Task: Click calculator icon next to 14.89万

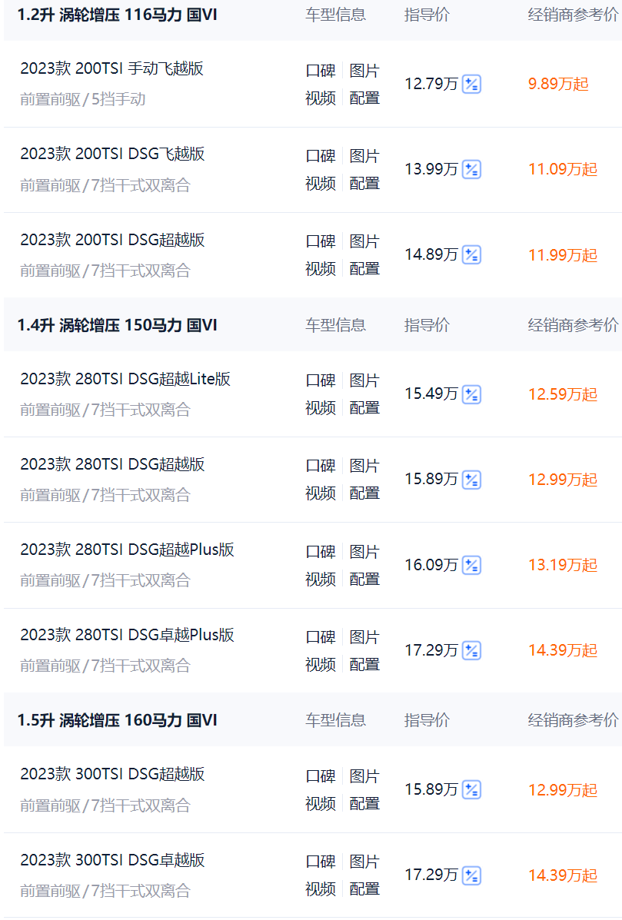Action: [471, 254]
